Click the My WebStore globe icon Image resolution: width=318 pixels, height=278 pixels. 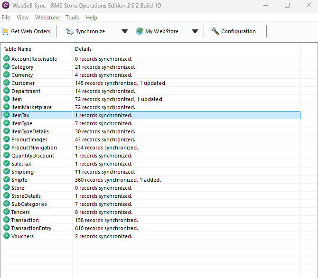140,31
